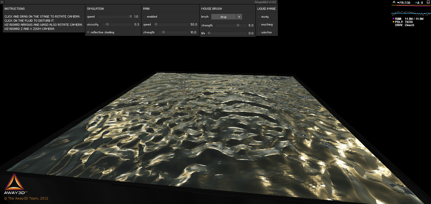
Task: Click the life value 0.0
Action: (x=251, y=33)
